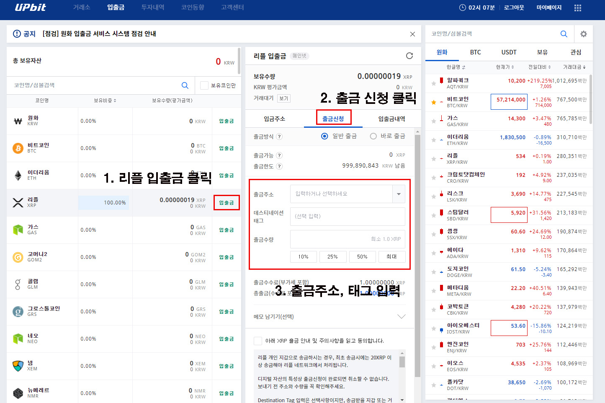Check the 보유코인만 checkbox

click(x=204, y=85)
